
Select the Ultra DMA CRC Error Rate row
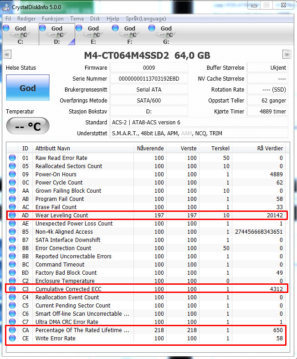point(147,322)
